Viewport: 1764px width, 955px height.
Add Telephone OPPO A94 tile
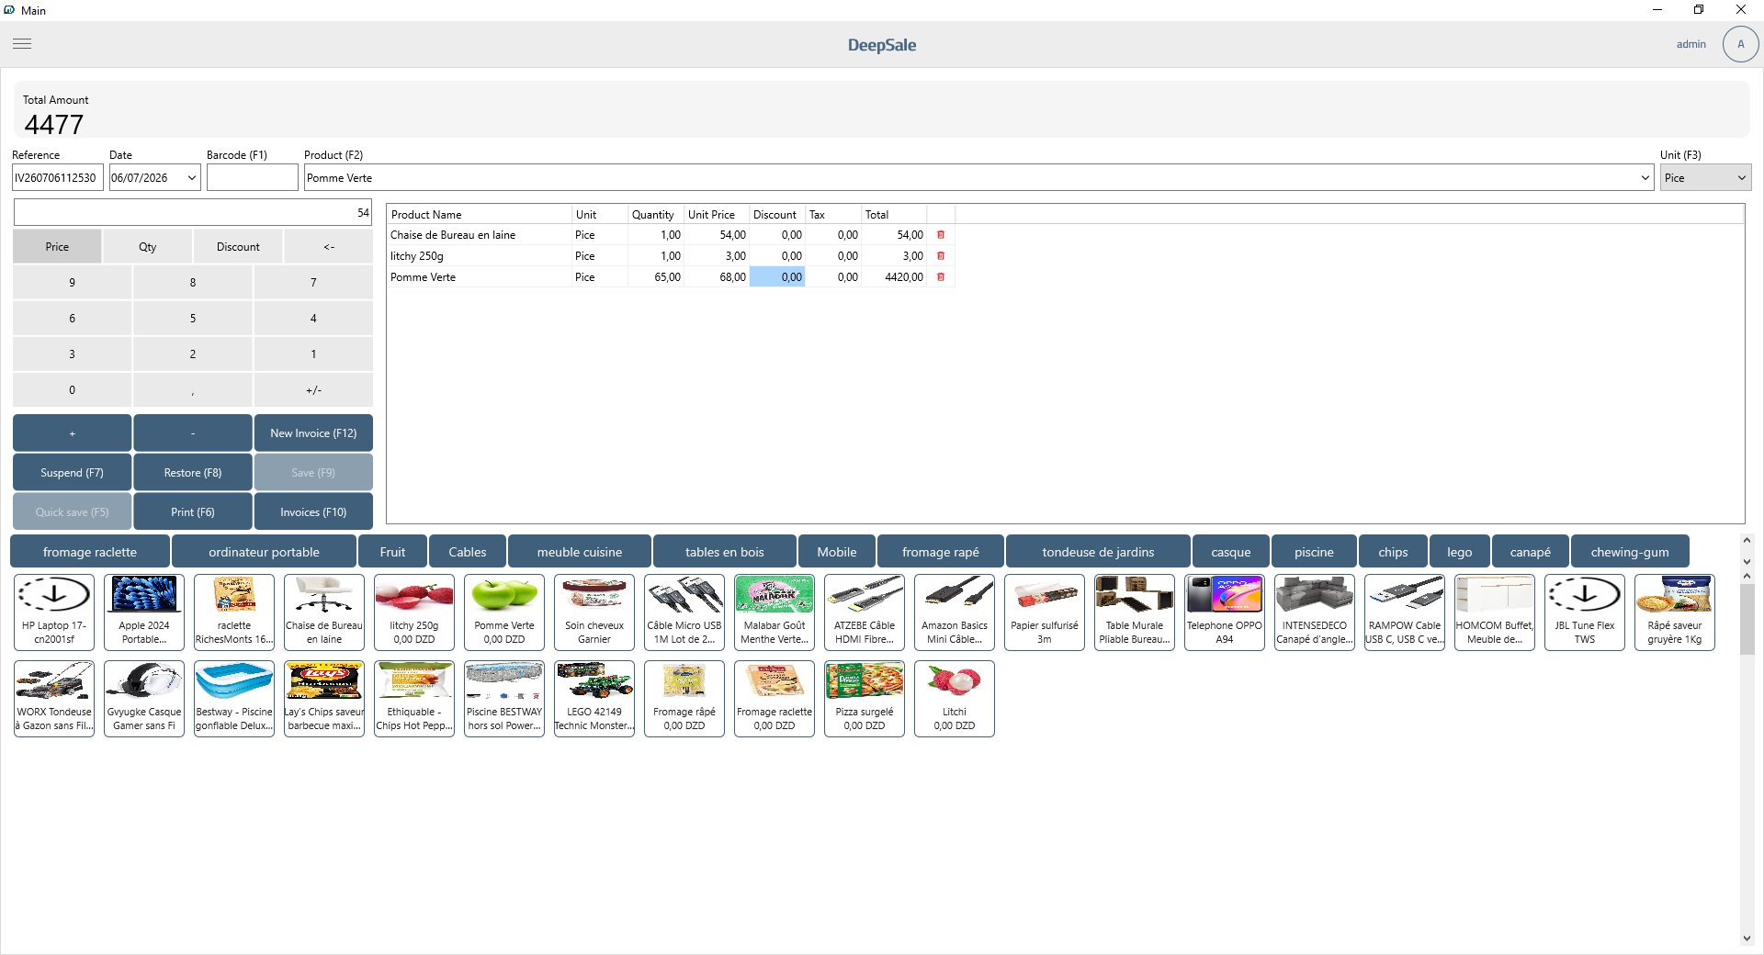[x=1225, y=612]
